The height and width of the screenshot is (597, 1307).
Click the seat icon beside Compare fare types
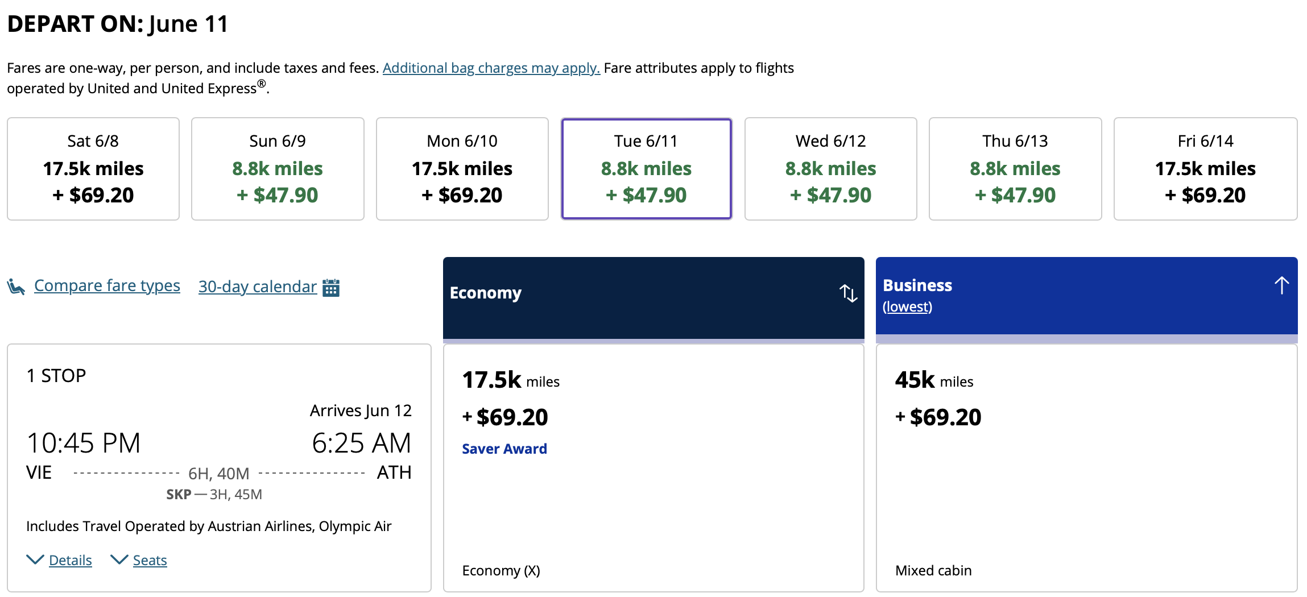[x=16, y=287]
